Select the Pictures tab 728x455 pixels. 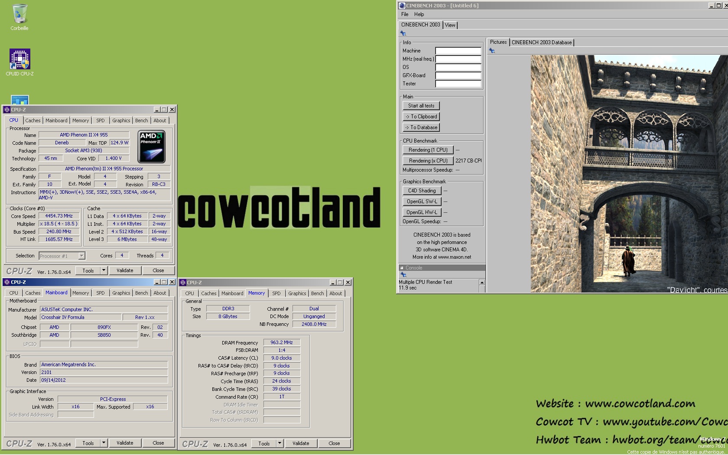pyautogui.click(x=498, y=42)
